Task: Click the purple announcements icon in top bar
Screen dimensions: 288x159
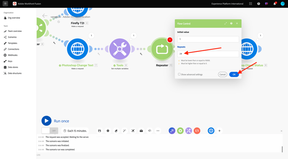Action: (x=266, y=4)
